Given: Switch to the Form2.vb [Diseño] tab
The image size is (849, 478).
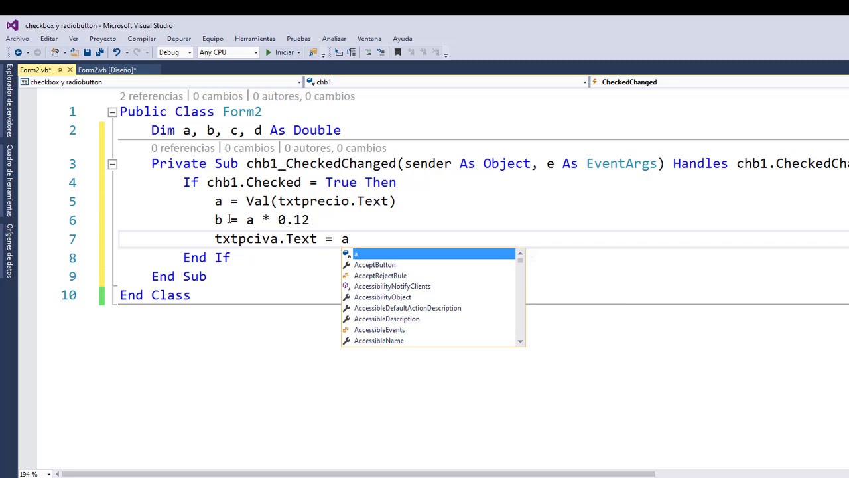Looking at the screenshot, I should point(107,70).
